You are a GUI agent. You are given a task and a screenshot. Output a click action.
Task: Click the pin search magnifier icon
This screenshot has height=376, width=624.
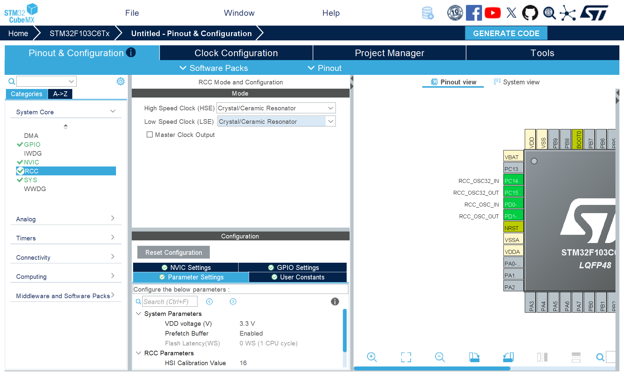(600, 357)
